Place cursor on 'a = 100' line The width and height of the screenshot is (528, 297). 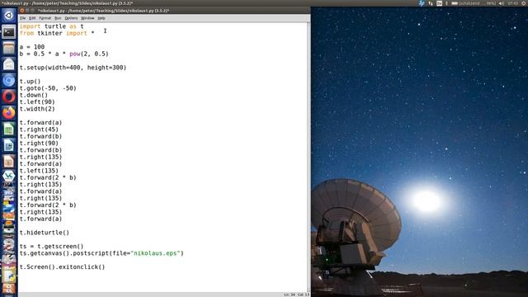coord(32,47)
